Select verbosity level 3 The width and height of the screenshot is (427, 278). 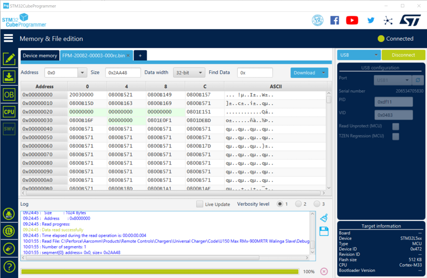(x=317, y=204)
